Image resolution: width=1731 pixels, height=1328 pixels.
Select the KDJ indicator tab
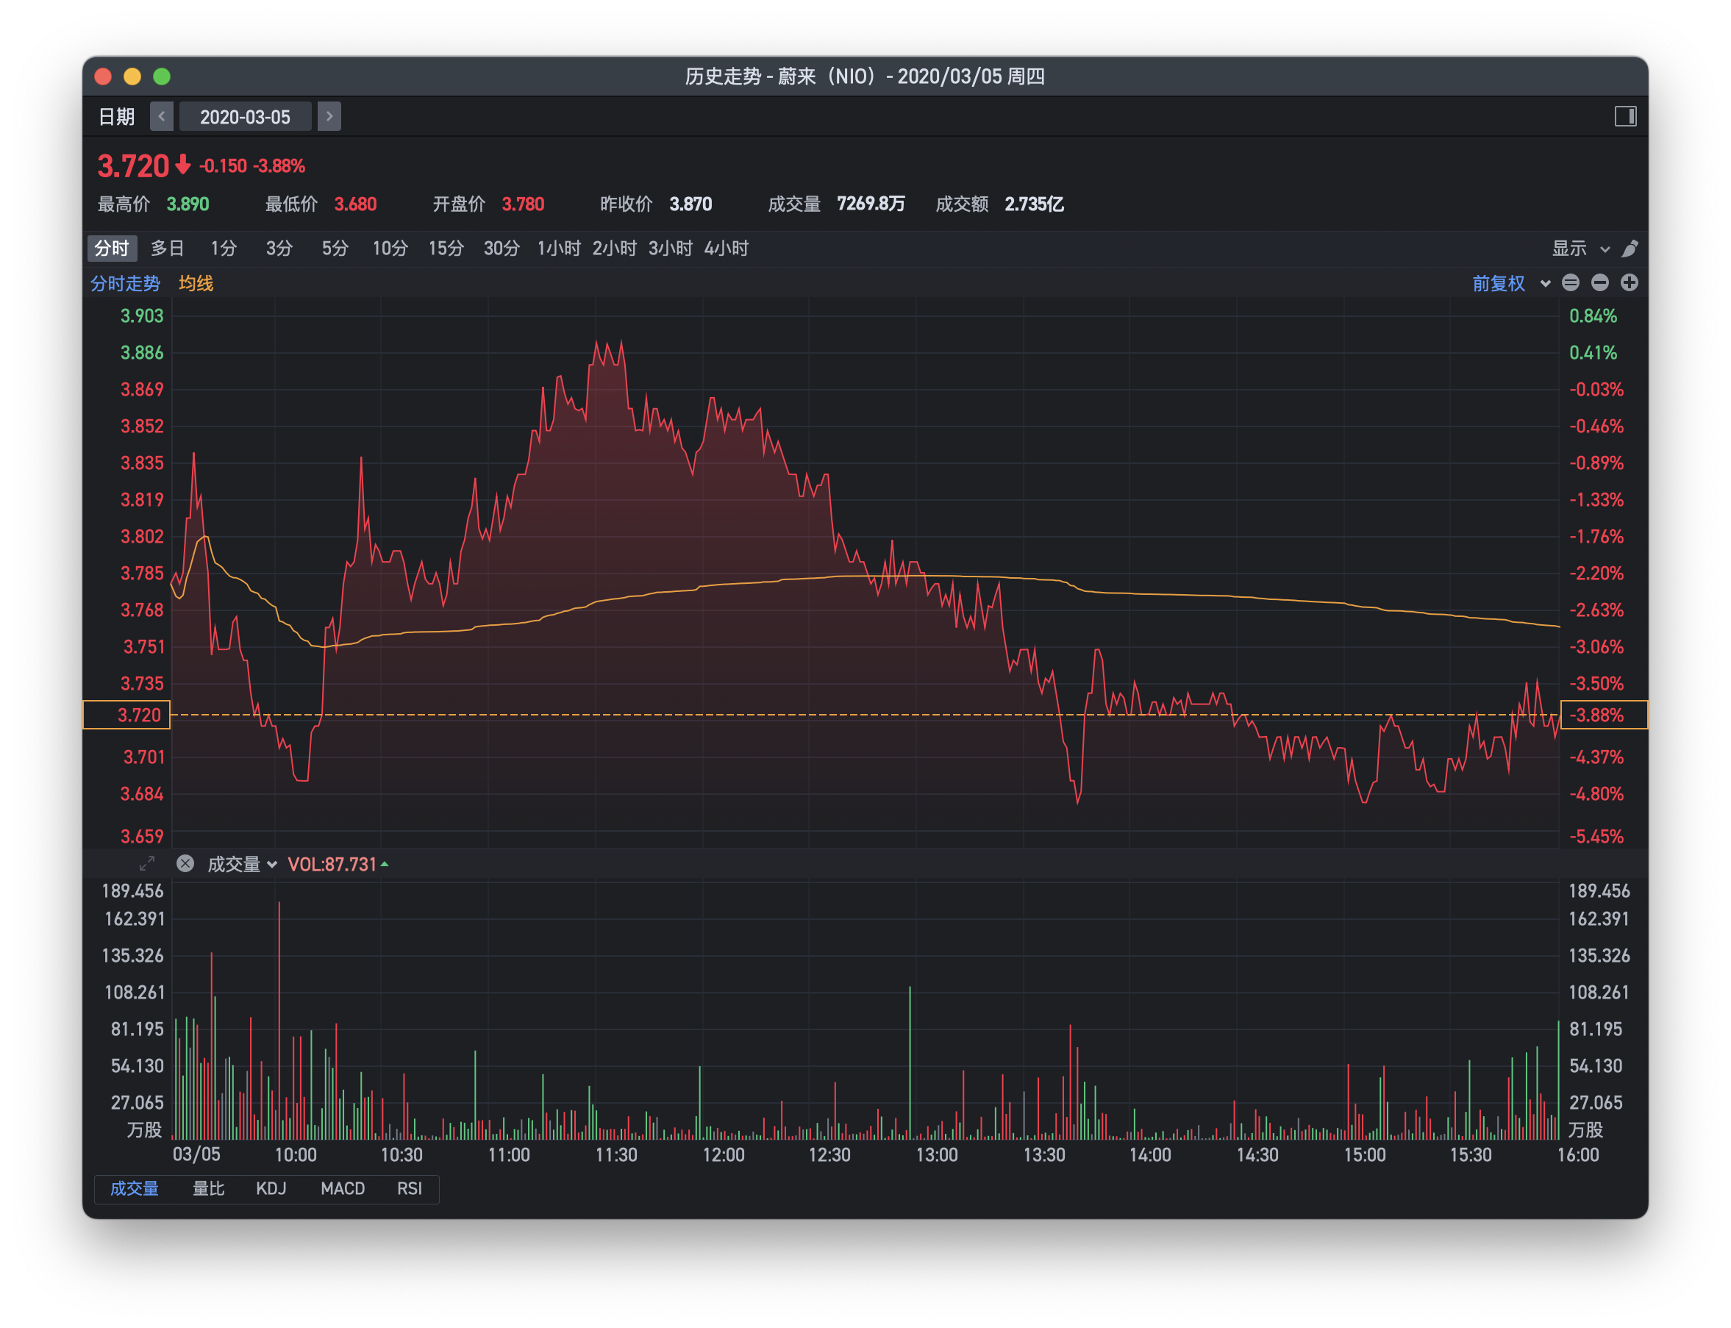click(271, 1188)
